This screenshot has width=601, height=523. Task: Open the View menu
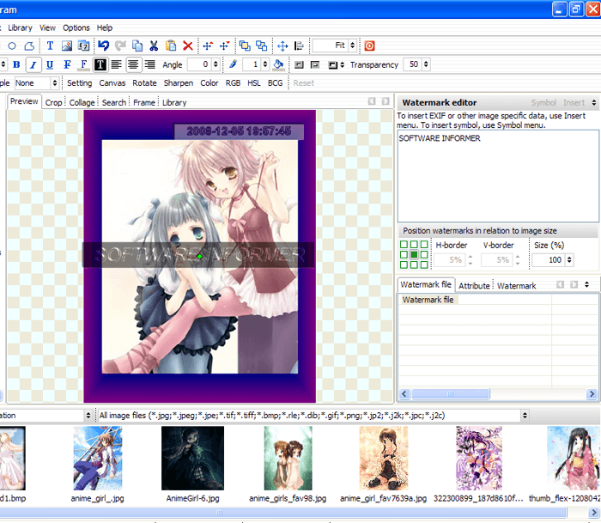pyautogui.click(x=47, y=28)
